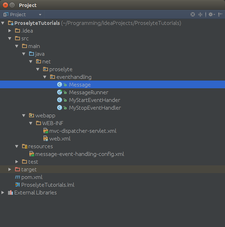Screen dimensions: 225x227
Task: Select the MyStopEventHandler class
Action: click(95, 108)
